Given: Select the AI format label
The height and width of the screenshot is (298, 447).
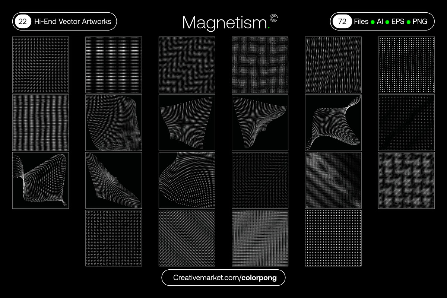Looking at the screenshot, I should pyautogui.click(x=380, y=22).
